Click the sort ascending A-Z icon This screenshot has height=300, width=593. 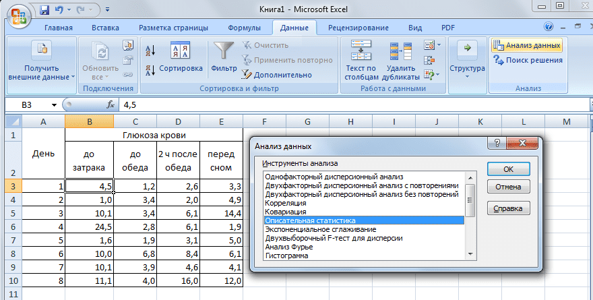tap(150, 51)
